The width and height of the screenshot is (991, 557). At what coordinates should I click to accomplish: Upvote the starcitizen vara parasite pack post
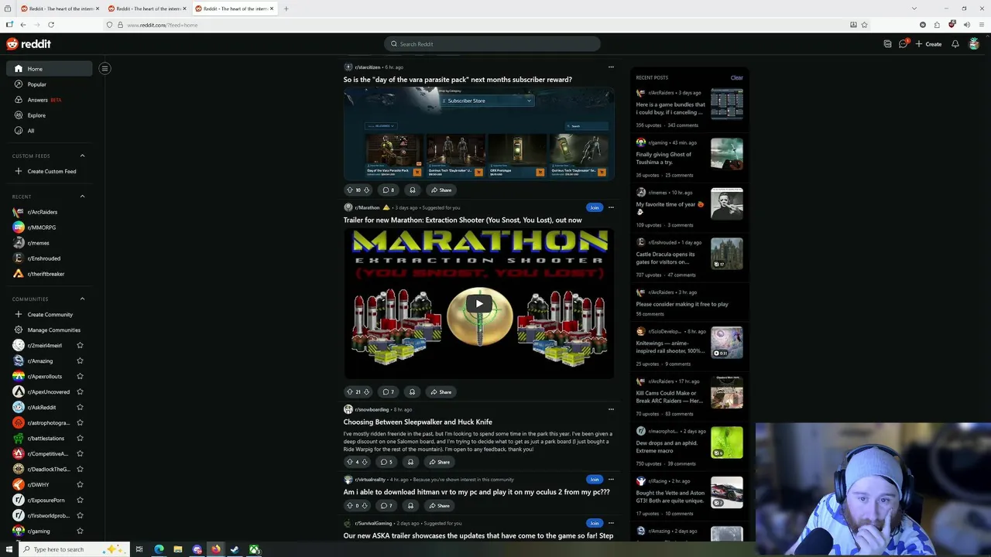click(349, 190)
